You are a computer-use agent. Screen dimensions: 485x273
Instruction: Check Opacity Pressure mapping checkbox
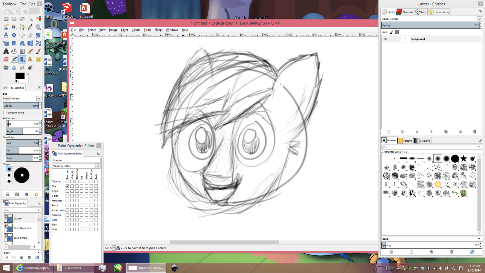tap(67, 181)
